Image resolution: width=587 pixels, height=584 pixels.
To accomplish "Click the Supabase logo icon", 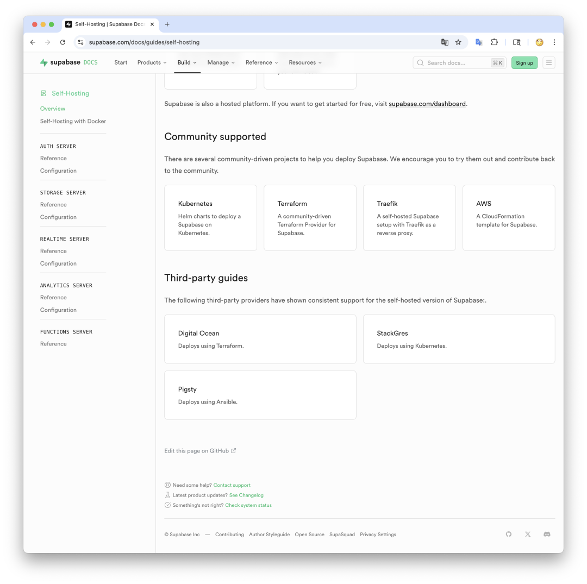I will 44,62.
